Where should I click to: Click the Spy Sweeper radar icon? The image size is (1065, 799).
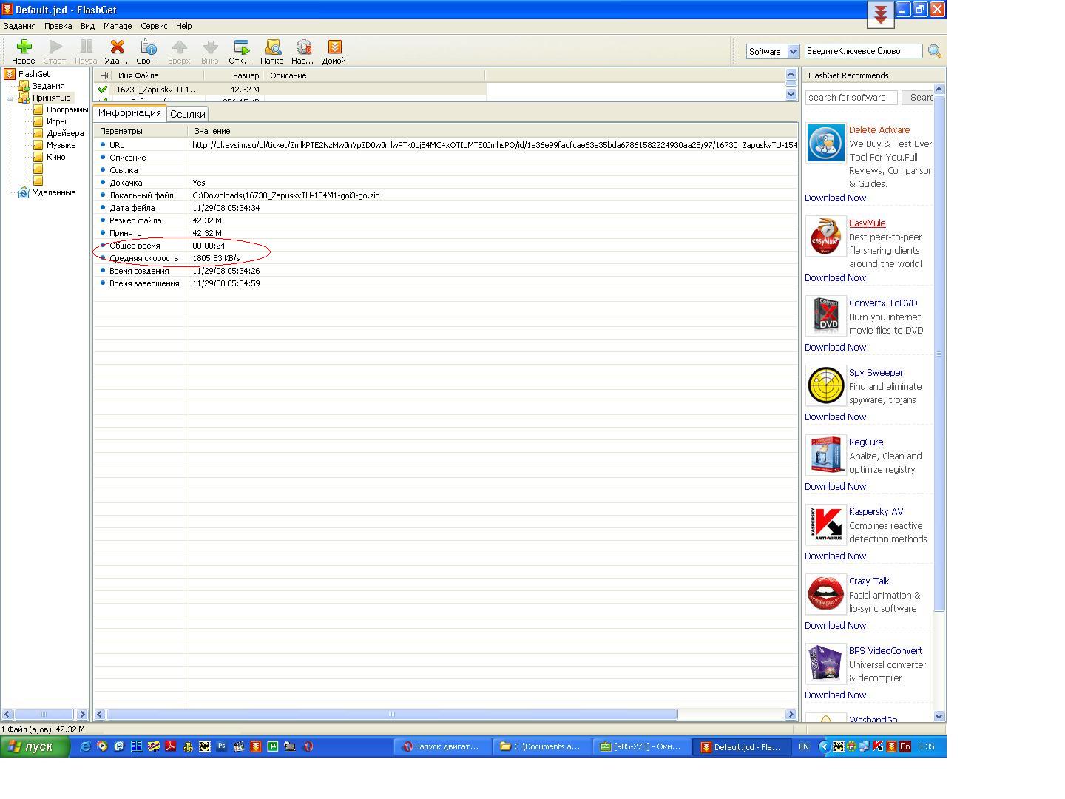(x=825, y=385)
